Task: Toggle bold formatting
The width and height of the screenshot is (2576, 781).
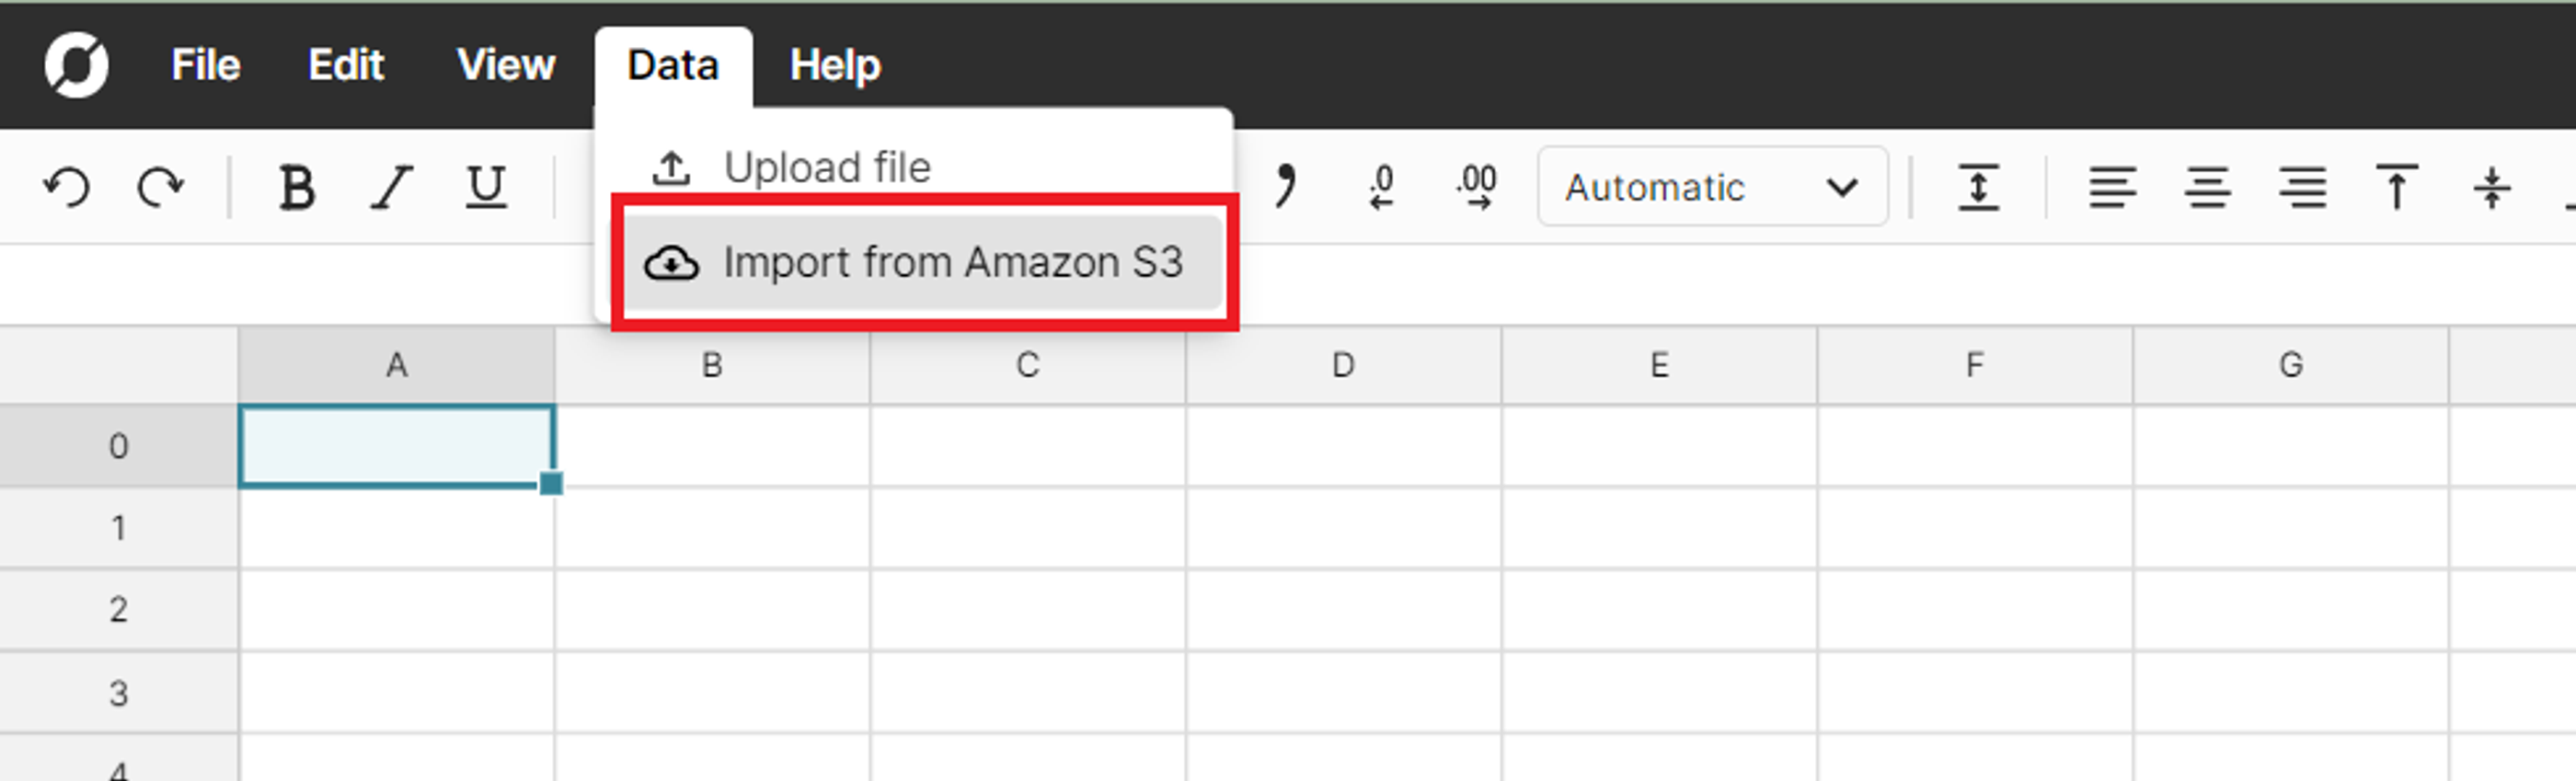Action: click(x=298, y=186)
